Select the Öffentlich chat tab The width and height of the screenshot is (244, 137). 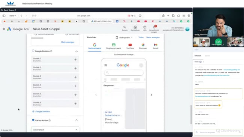coord(198,56)
